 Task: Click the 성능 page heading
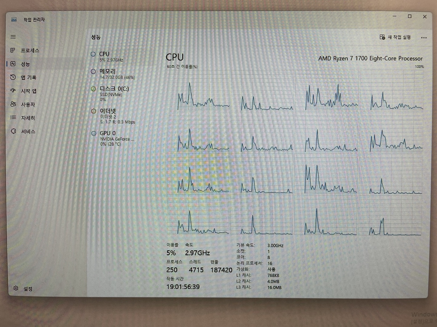(96, 37)
